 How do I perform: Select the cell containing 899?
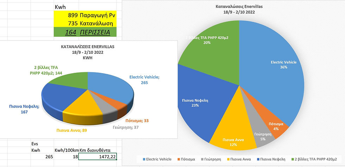66,15
